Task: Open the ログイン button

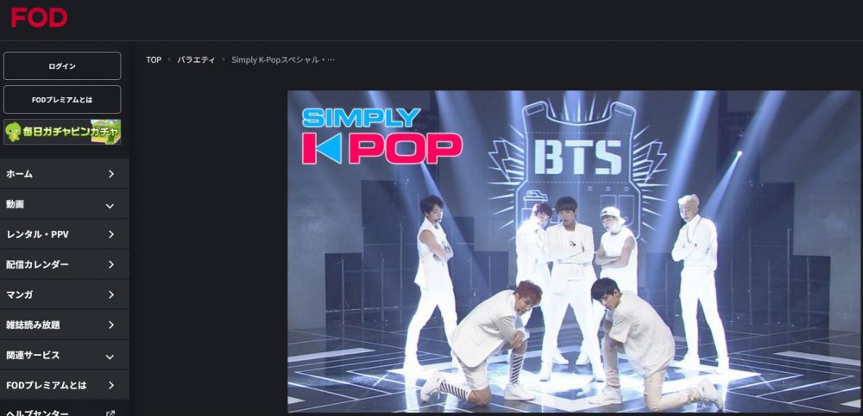Action: pyautogui.click(x=62, y=66)
